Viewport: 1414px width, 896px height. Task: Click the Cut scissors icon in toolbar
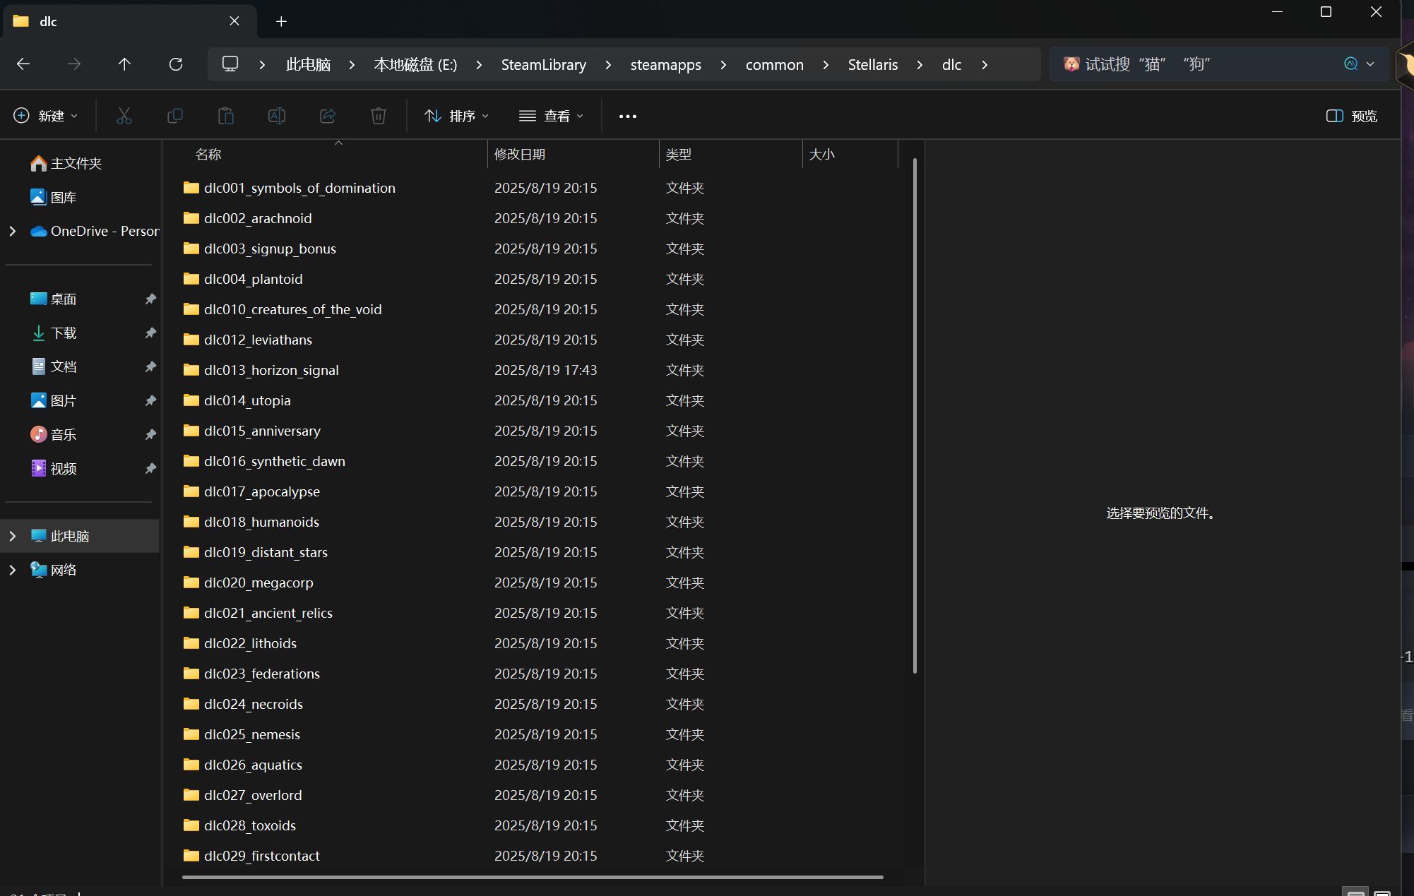tap(124, 116)
